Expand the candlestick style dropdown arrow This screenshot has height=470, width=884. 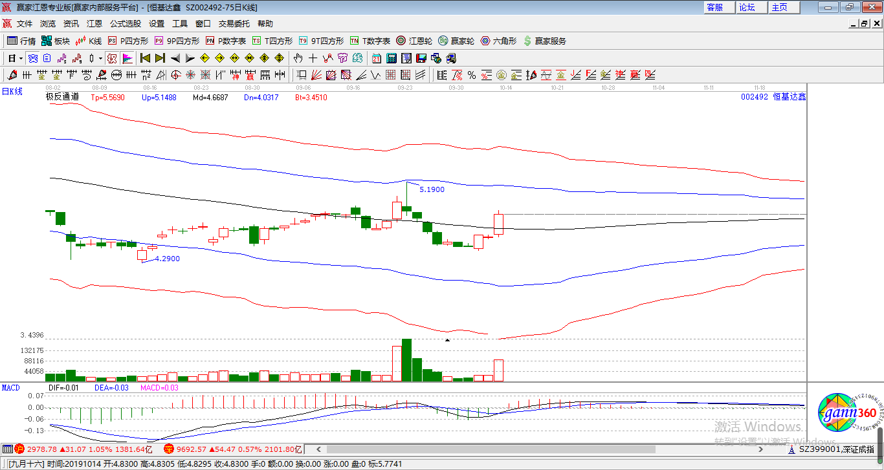[100, 58]
